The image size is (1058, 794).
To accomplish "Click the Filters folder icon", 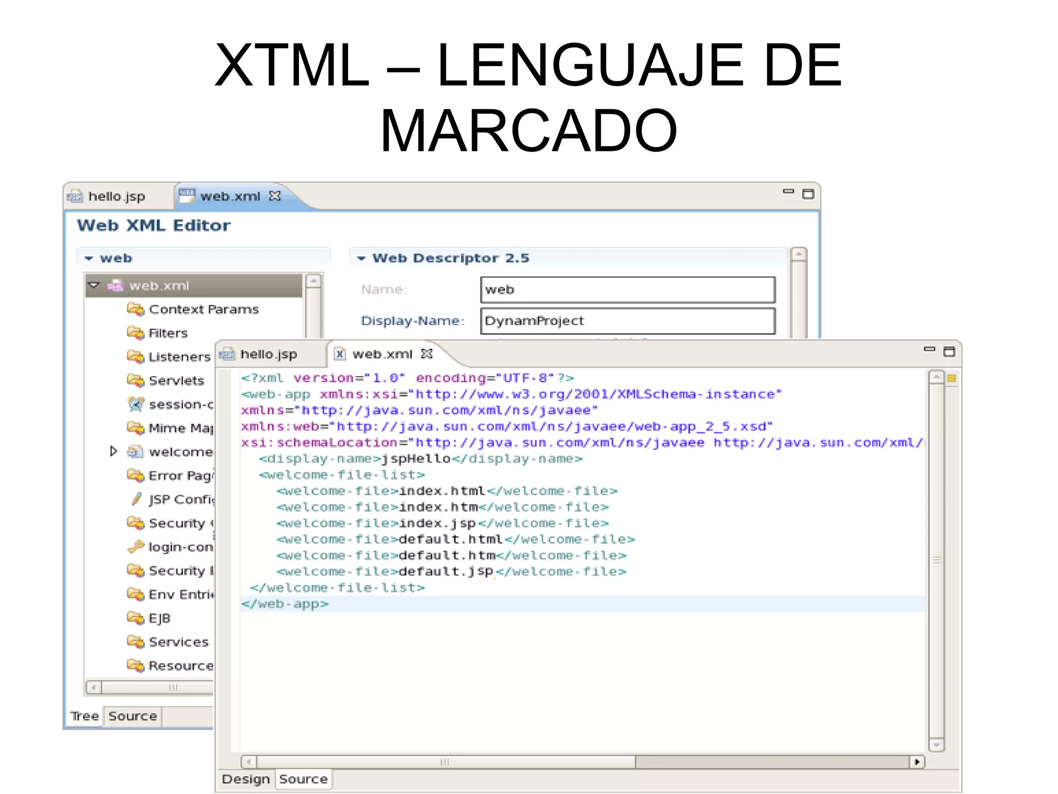I will 135,333.
